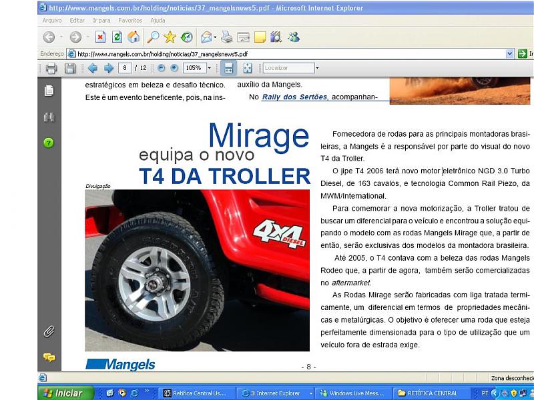534x400 pixels.
Task: Print the PDF from the Adobe toolbar
Action: pos(51,69)
